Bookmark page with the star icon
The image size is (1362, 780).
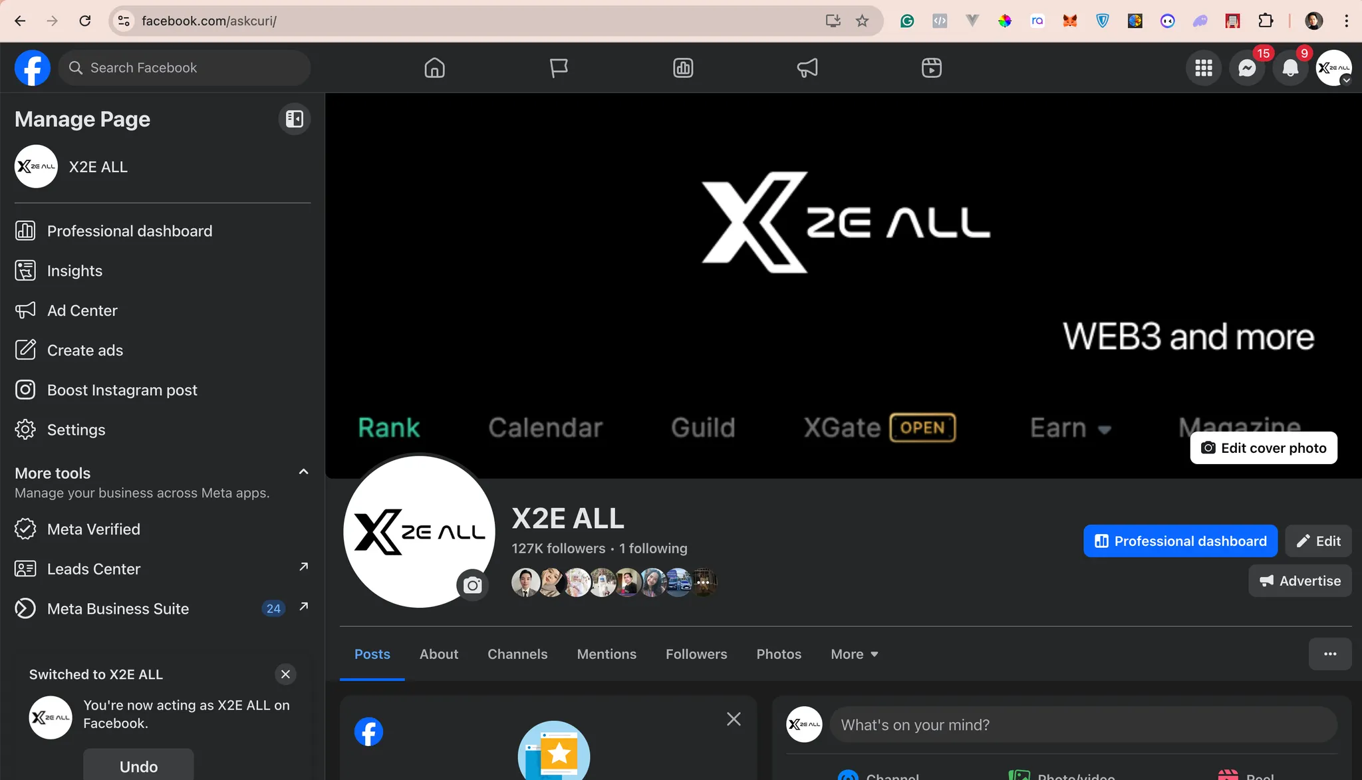click(x=862, y=21)
